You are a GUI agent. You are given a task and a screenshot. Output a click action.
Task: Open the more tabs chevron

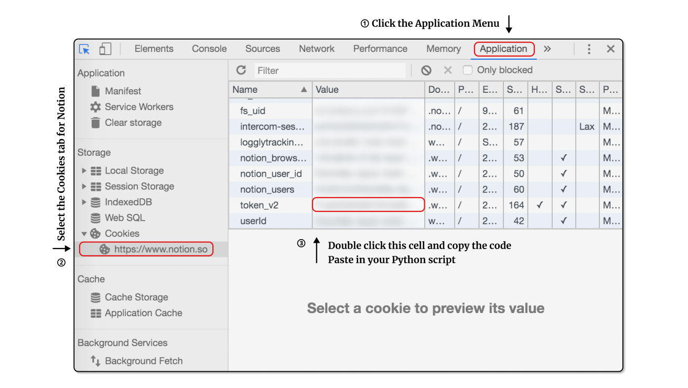tap(547, 49)
